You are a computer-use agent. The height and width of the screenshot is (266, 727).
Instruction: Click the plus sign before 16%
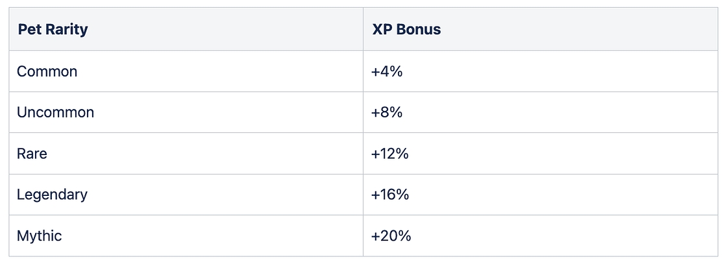[375, 195]
